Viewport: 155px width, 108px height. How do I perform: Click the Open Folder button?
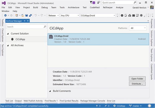point(137,79)
